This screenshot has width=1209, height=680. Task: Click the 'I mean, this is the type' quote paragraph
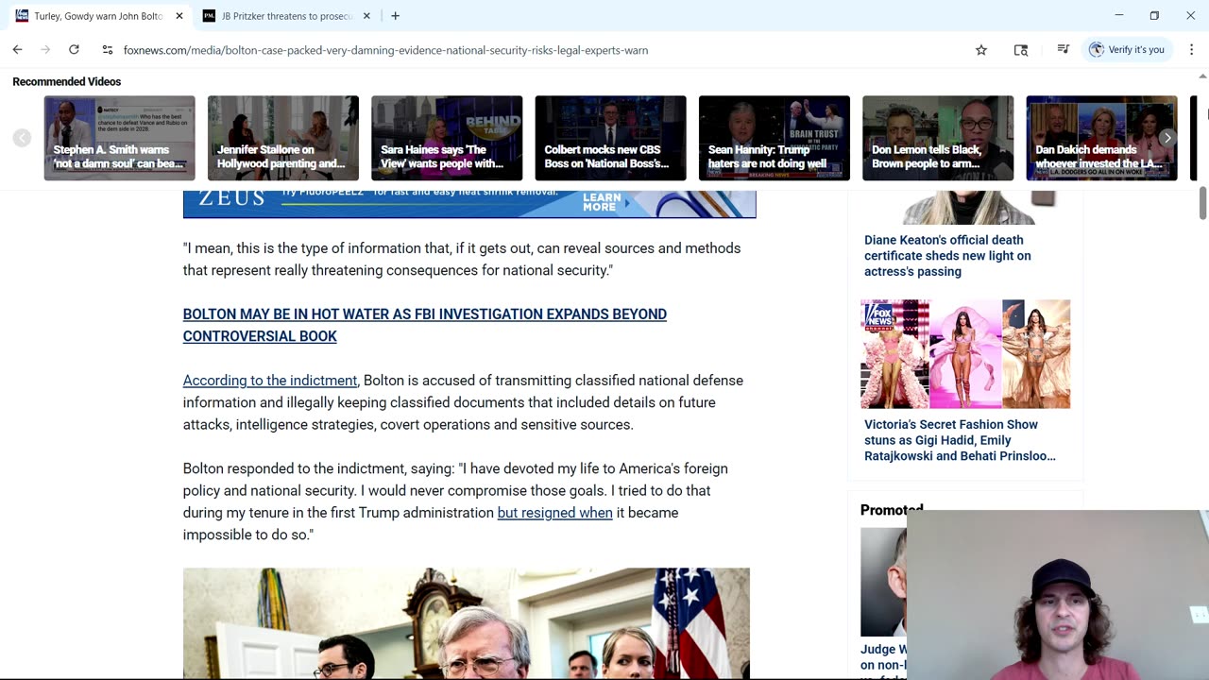click(x=462, y=259)
